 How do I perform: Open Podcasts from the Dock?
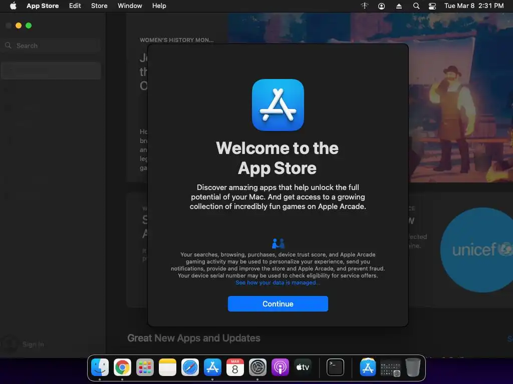(280, 367)
